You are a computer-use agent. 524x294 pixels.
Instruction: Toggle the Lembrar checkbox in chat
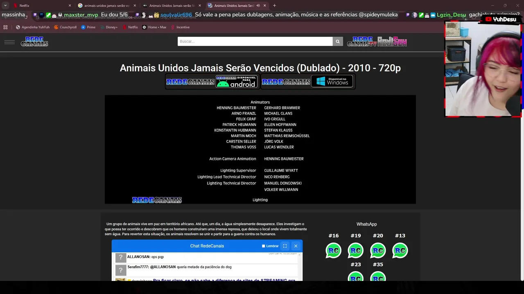click(x=264, y=246)
